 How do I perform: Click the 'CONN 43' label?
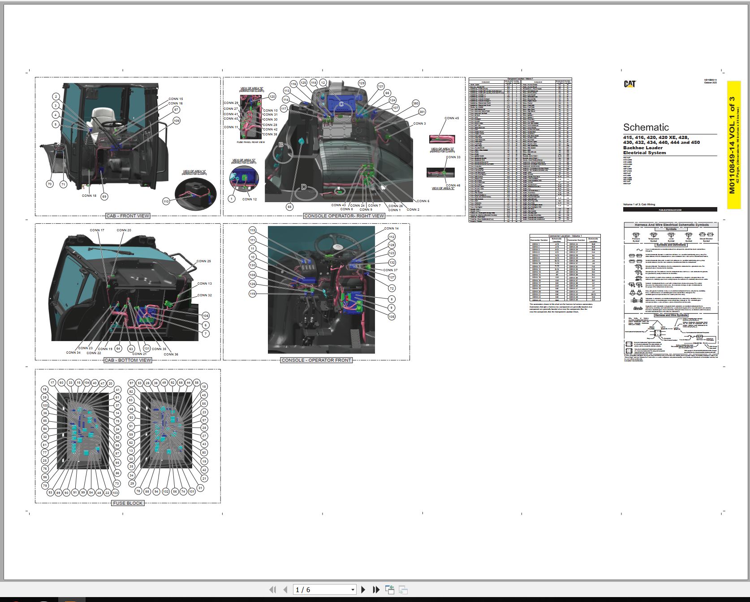[x=338, y=205]
